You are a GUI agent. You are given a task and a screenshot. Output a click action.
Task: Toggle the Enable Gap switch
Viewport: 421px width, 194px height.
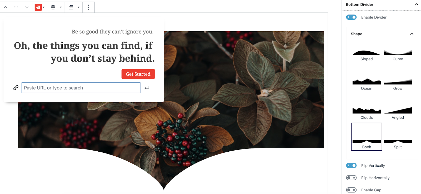351,190
